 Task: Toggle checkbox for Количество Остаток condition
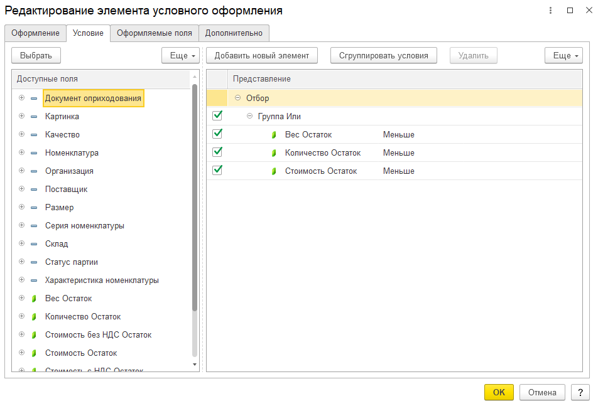pyautogui.click(x=217, y=152)
